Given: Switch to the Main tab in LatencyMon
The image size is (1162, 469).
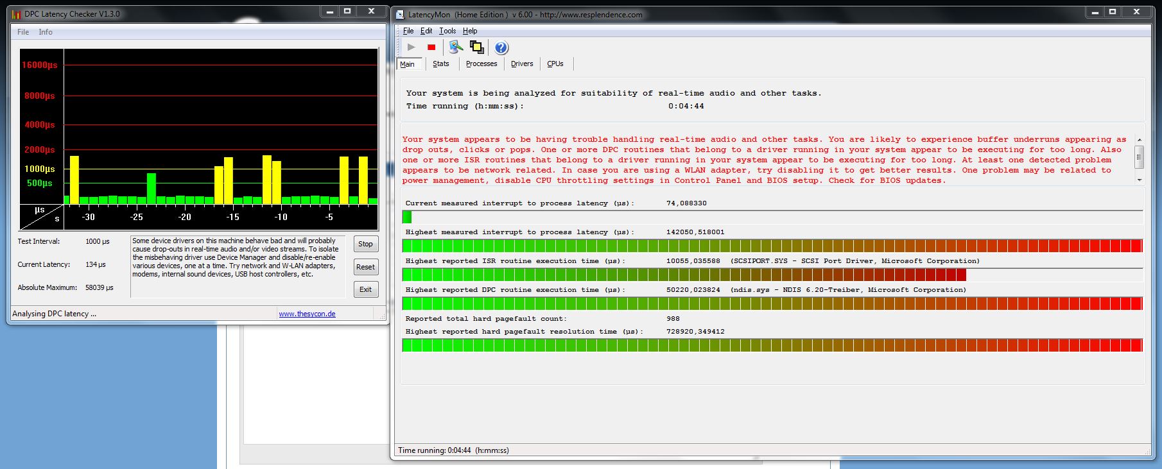Looking at the screenshot, I should (408, 64).
